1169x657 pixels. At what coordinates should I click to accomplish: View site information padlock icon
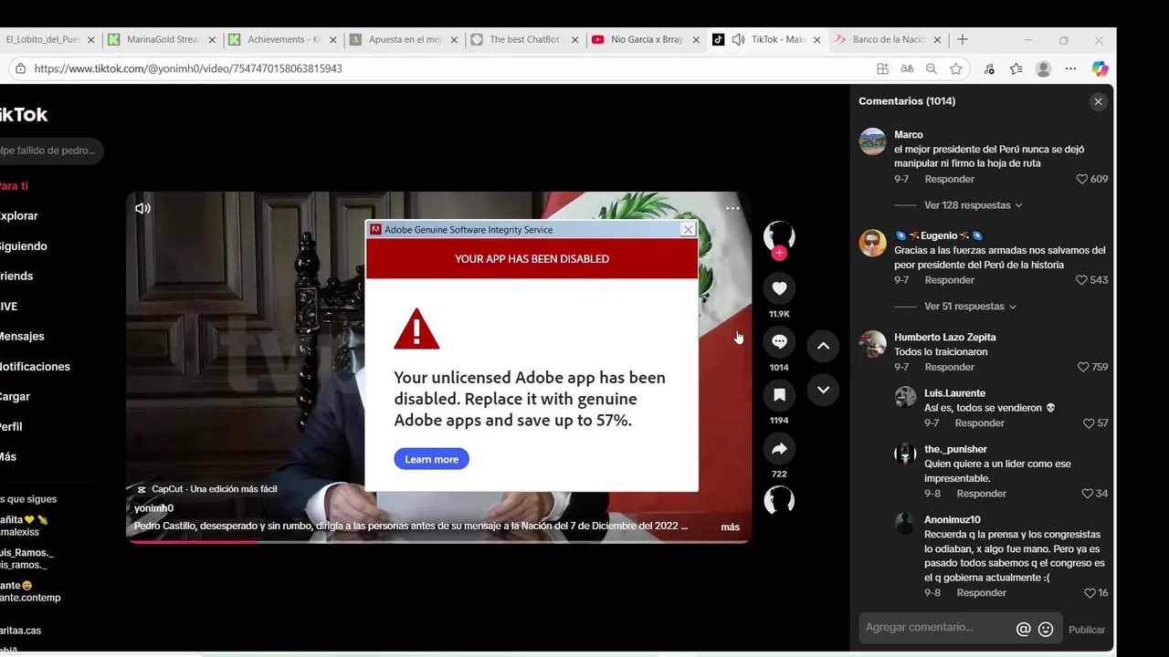click(x=20, y=68)
